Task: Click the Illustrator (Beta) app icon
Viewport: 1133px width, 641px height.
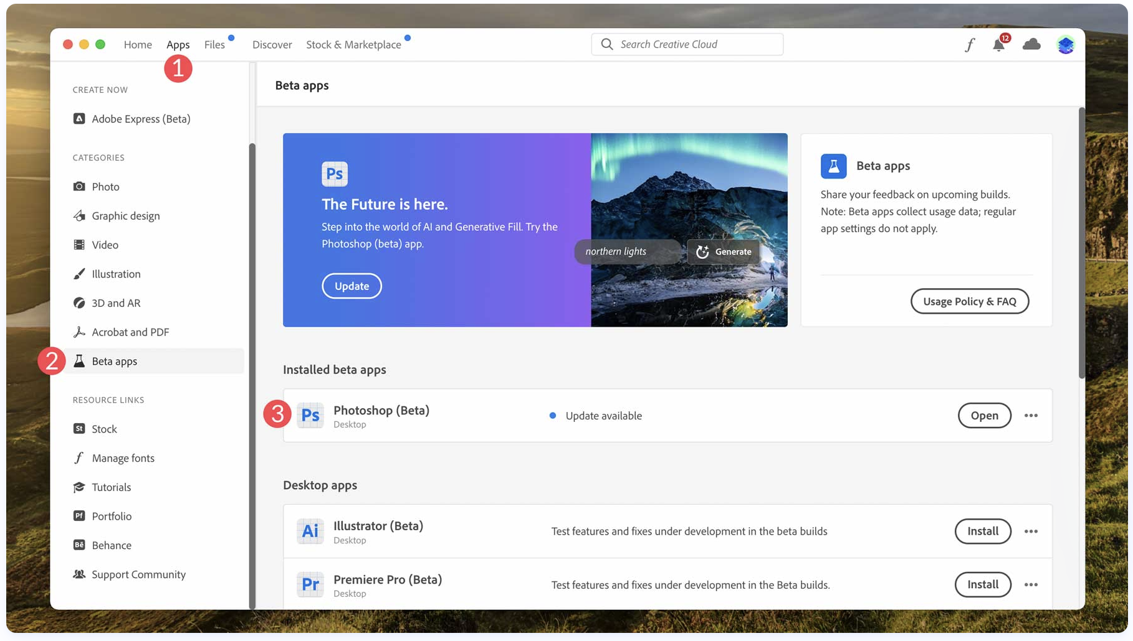Action: pos(310,531)
